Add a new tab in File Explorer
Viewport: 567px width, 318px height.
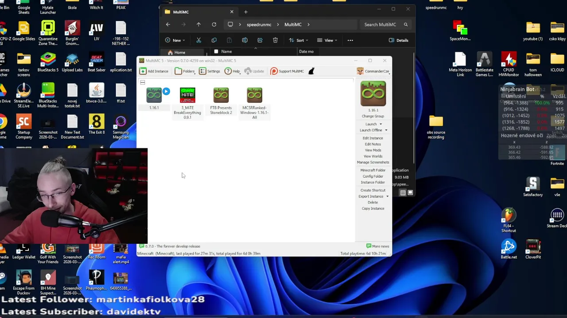tap(246, 12)
